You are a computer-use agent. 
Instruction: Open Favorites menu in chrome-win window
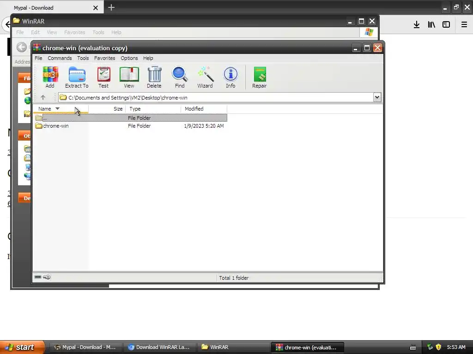click(x=105, y=58)
